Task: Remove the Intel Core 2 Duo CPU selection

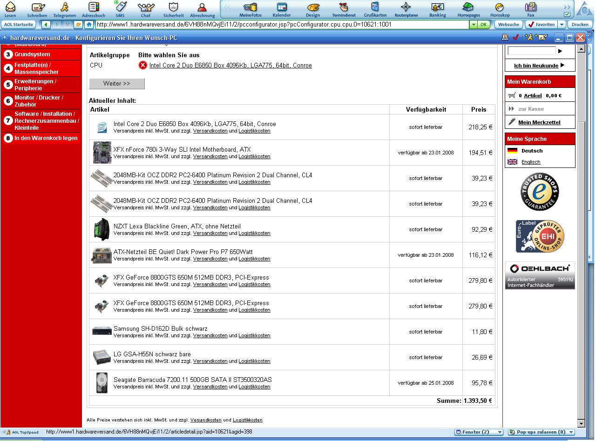Action: [143, 65]
